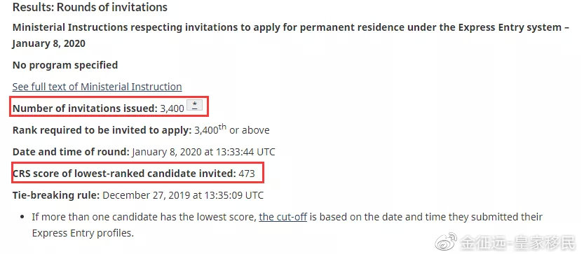584x254 pixels.
Task: Click the Weibo logo in the watermark
Action: 446,243
